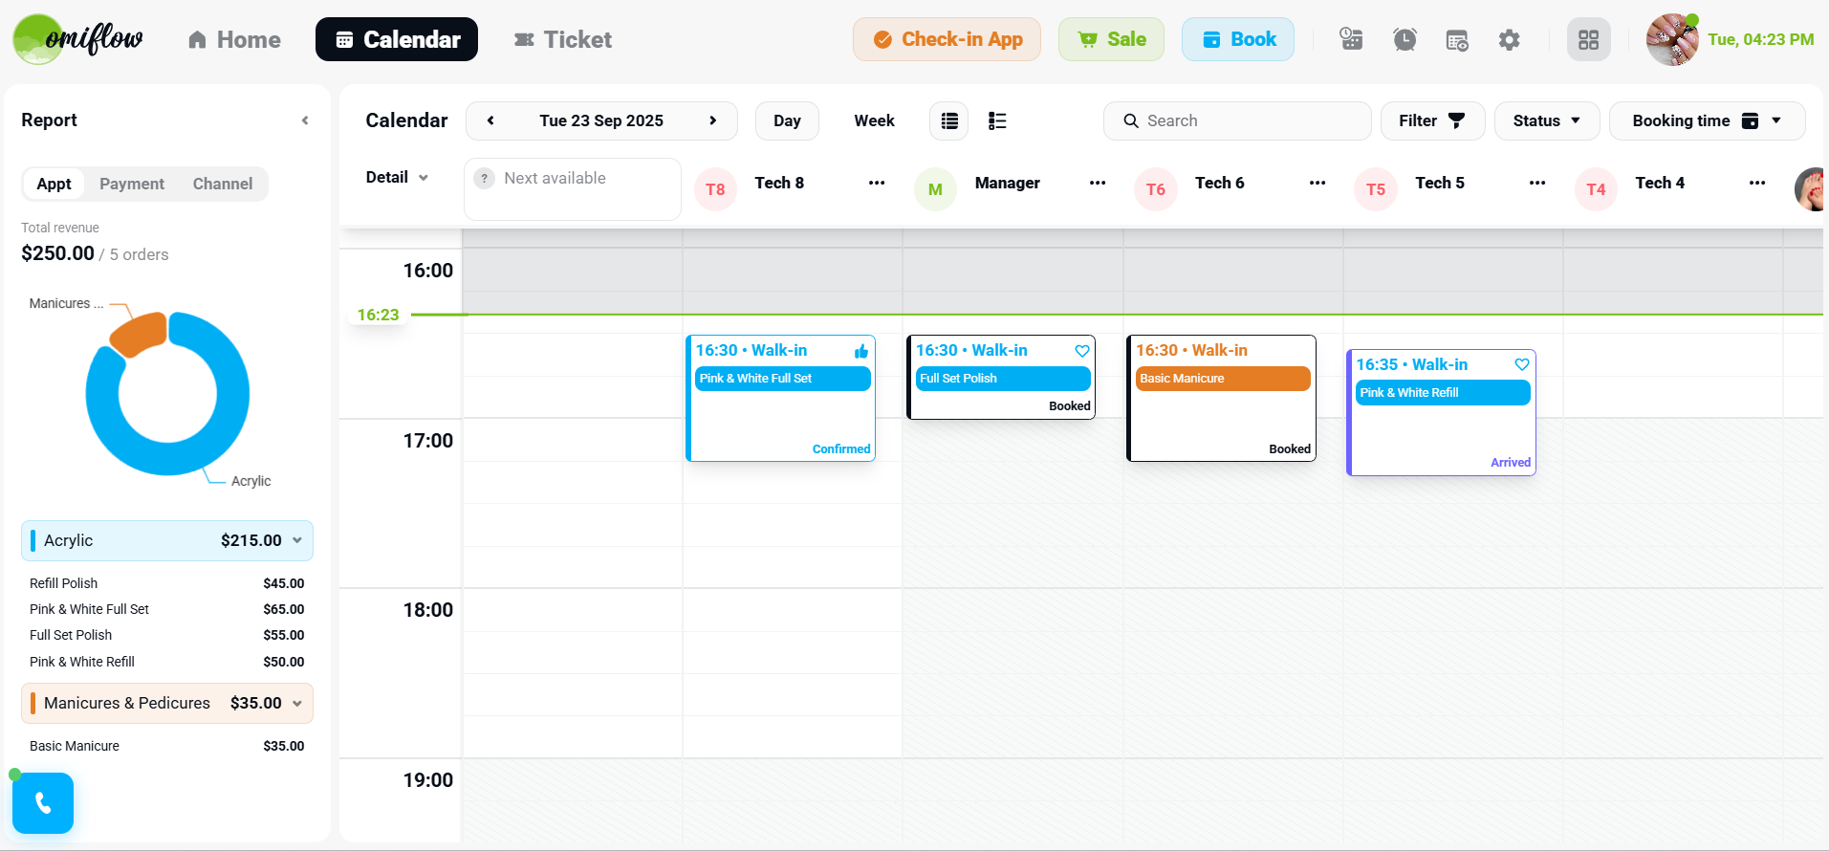Switch calendar to Week view

pyautogui.click(x=874, y=121)
